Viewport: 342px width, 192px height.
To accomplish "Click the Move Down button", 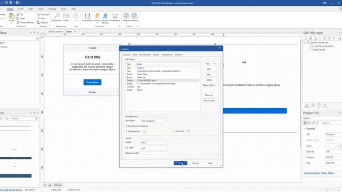I will pyautogui.click(x=209, y=101).
